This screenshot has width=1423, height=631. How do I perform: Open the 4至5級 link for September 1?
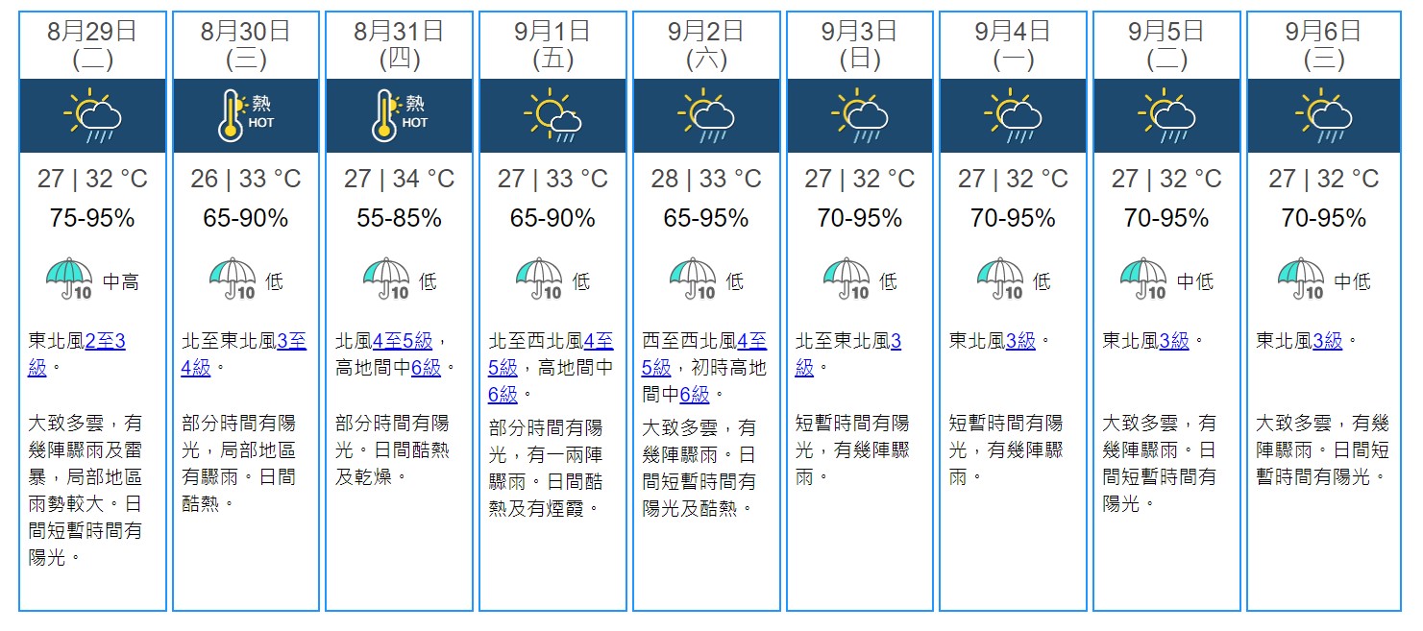point(551,353)
